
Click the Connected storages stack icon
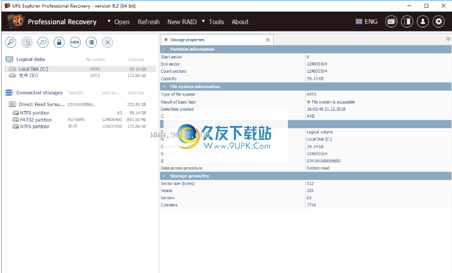[x=9, y=92]
